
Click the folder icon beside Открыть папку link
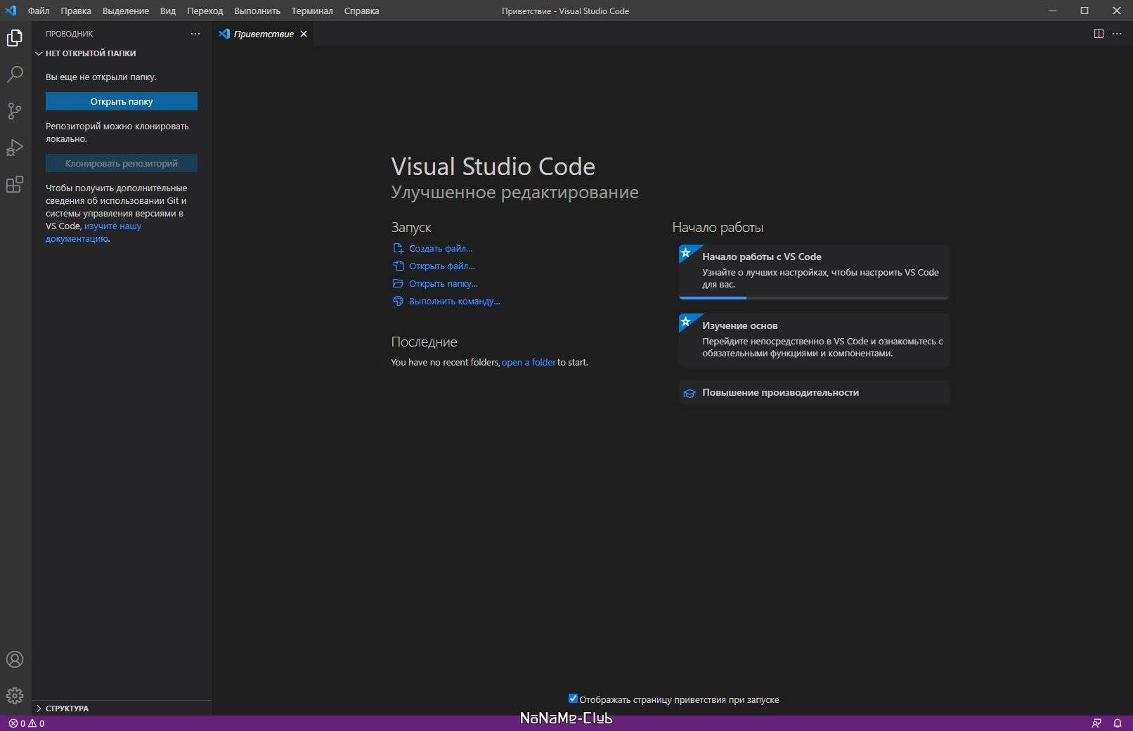point(398,283)
